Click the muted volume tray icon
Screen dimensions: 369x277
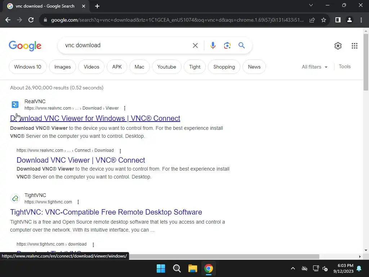(x=325, y=268)
